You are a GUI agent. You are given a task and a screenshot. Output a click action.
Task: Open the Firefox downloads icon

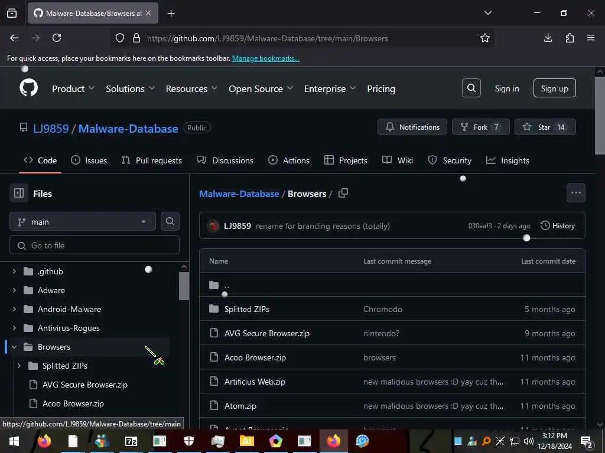(548, 38)
